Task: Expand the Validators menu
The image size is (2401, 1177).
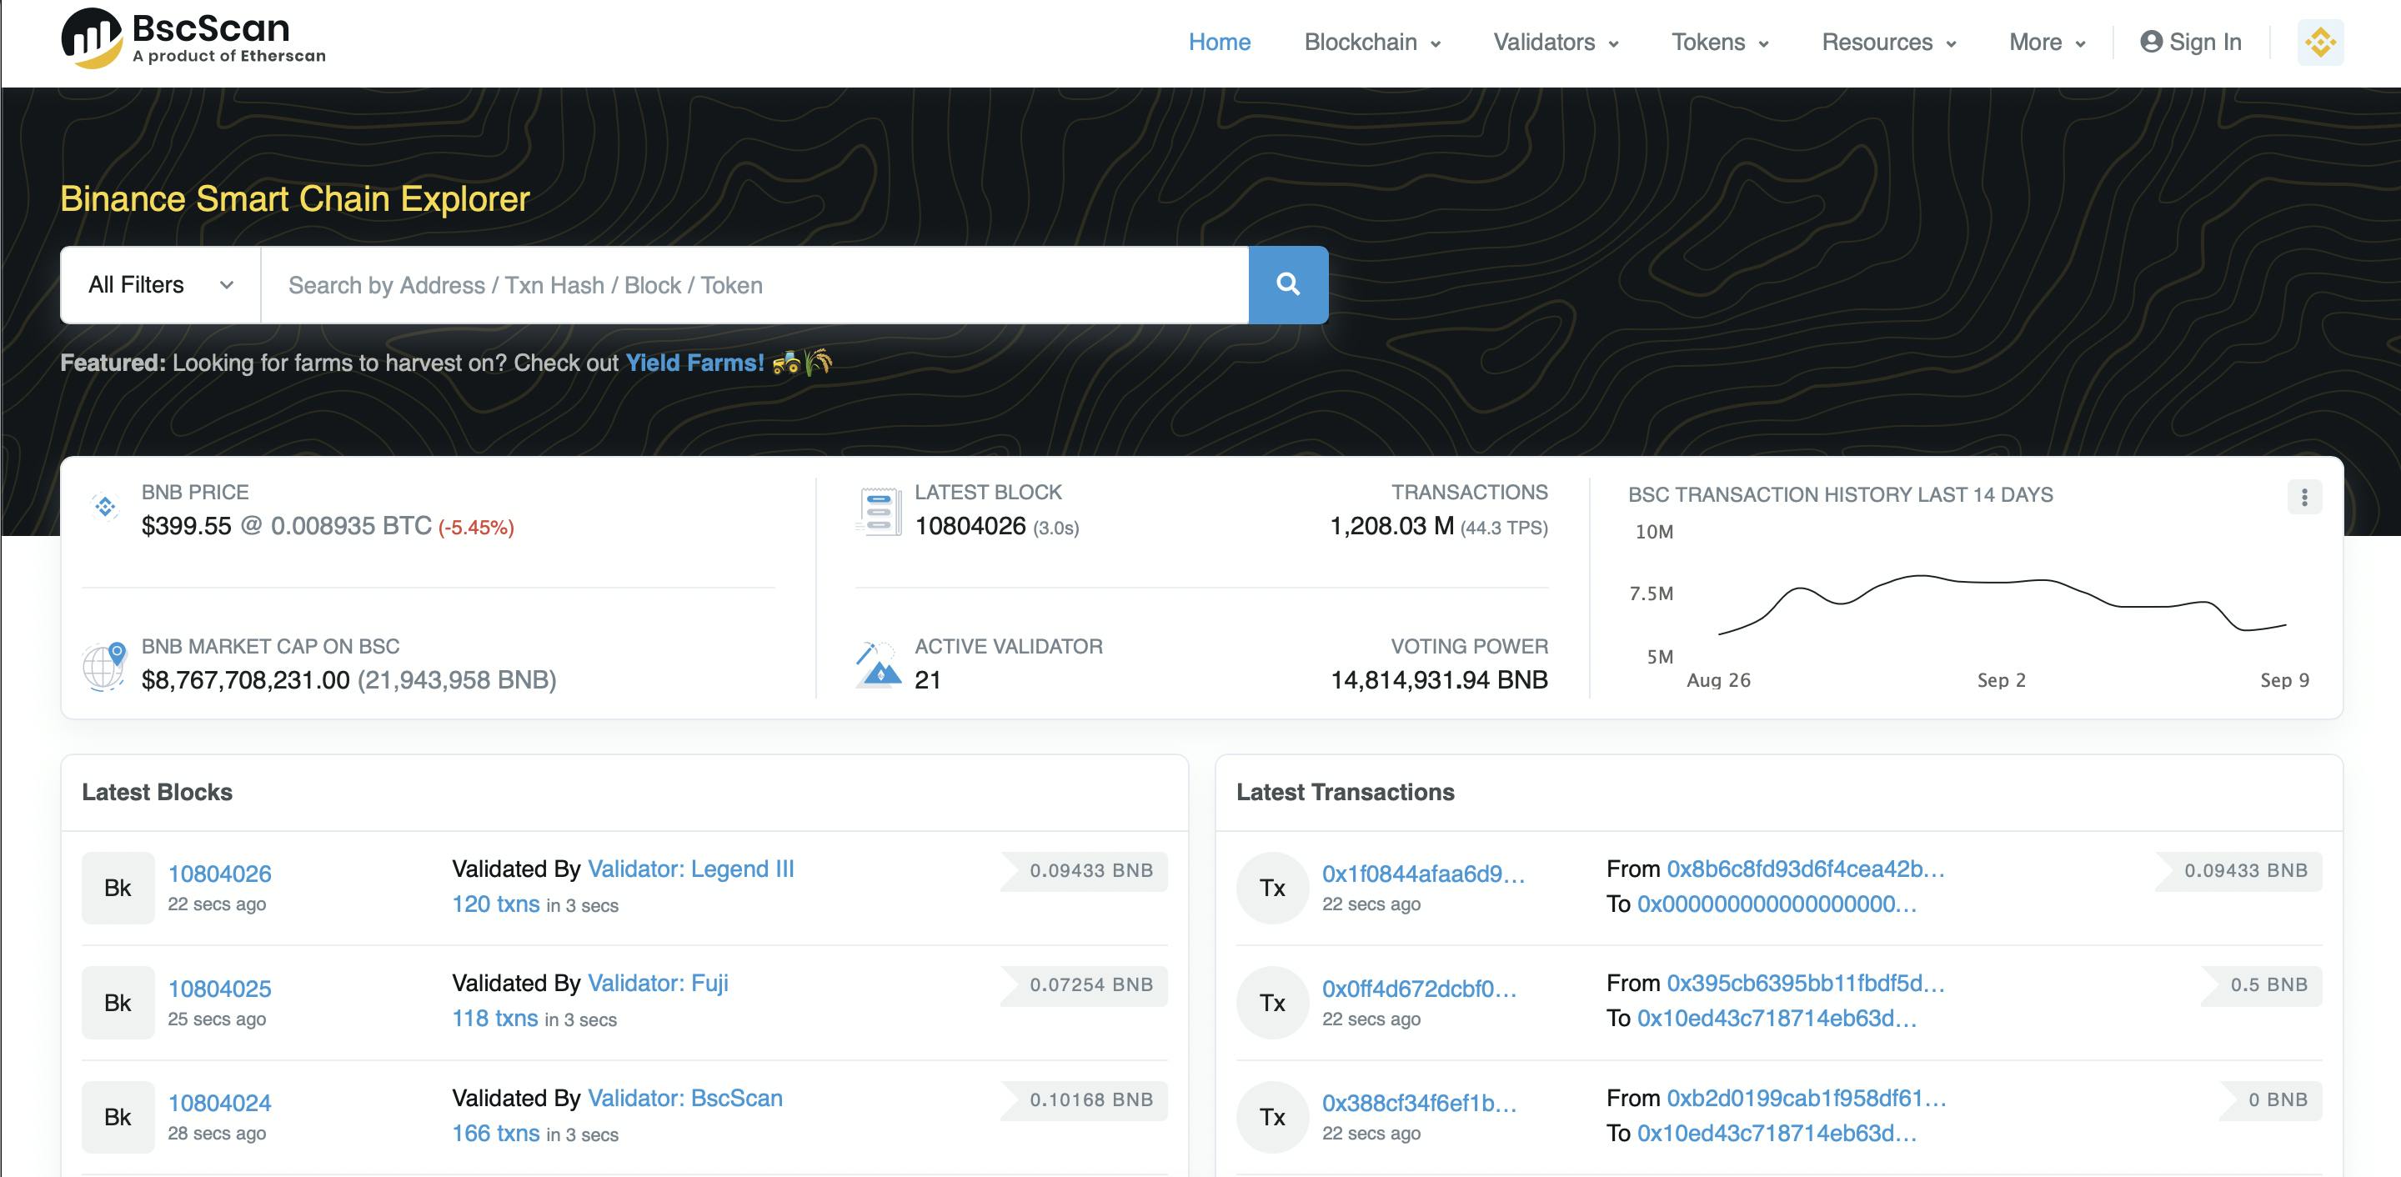Action: 1556,42
